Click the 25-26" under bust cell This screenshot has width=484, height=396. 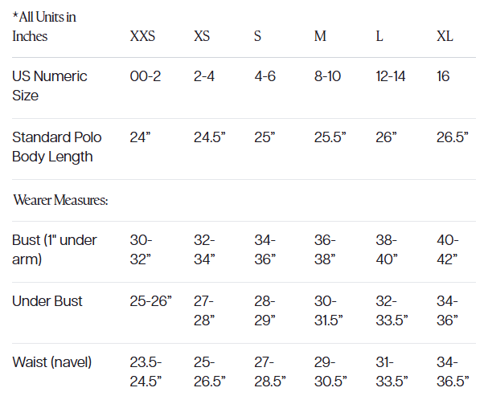click(x=152, y=301)
